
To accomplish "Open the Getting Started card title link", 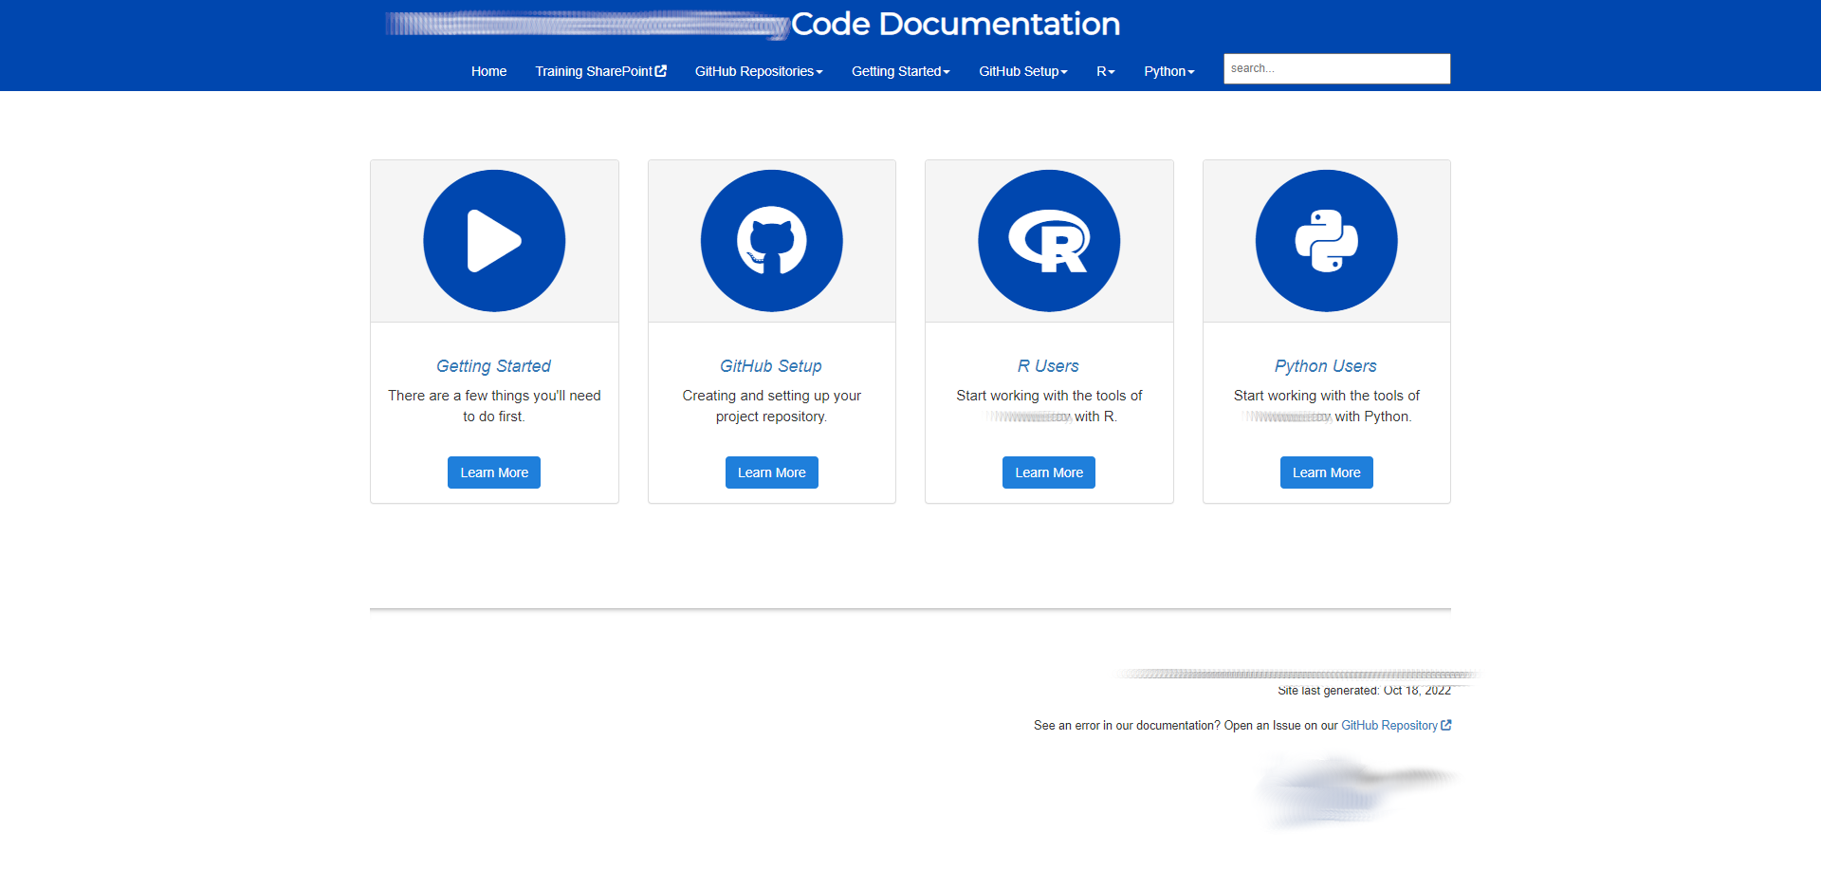I will (493, 366).
